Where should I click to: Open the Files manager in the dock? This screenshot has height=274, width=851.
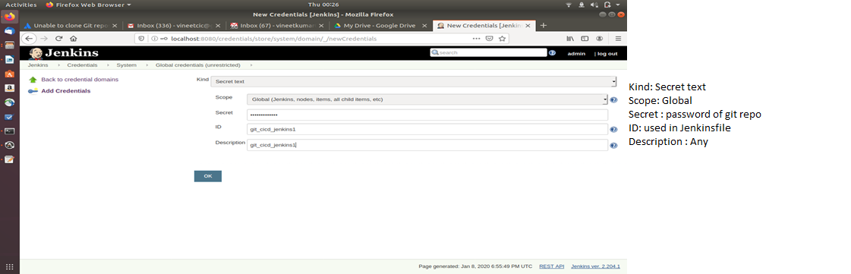coord(9,46)
